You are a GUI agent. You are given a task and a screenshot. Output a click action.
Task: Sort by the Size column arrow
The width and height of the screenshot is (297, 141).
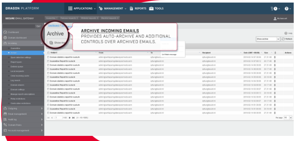(x=271, y=53)
